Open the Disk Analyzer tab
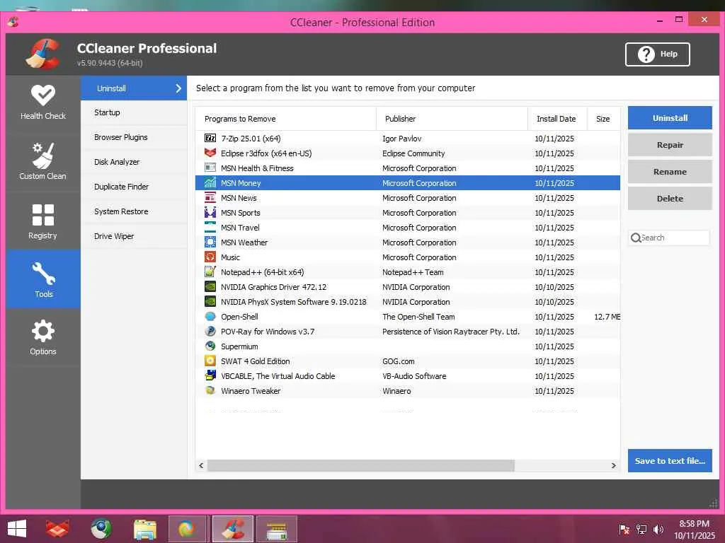Viewport: 725px width, 543px height. pyautogui.click(x=134, y=162)
